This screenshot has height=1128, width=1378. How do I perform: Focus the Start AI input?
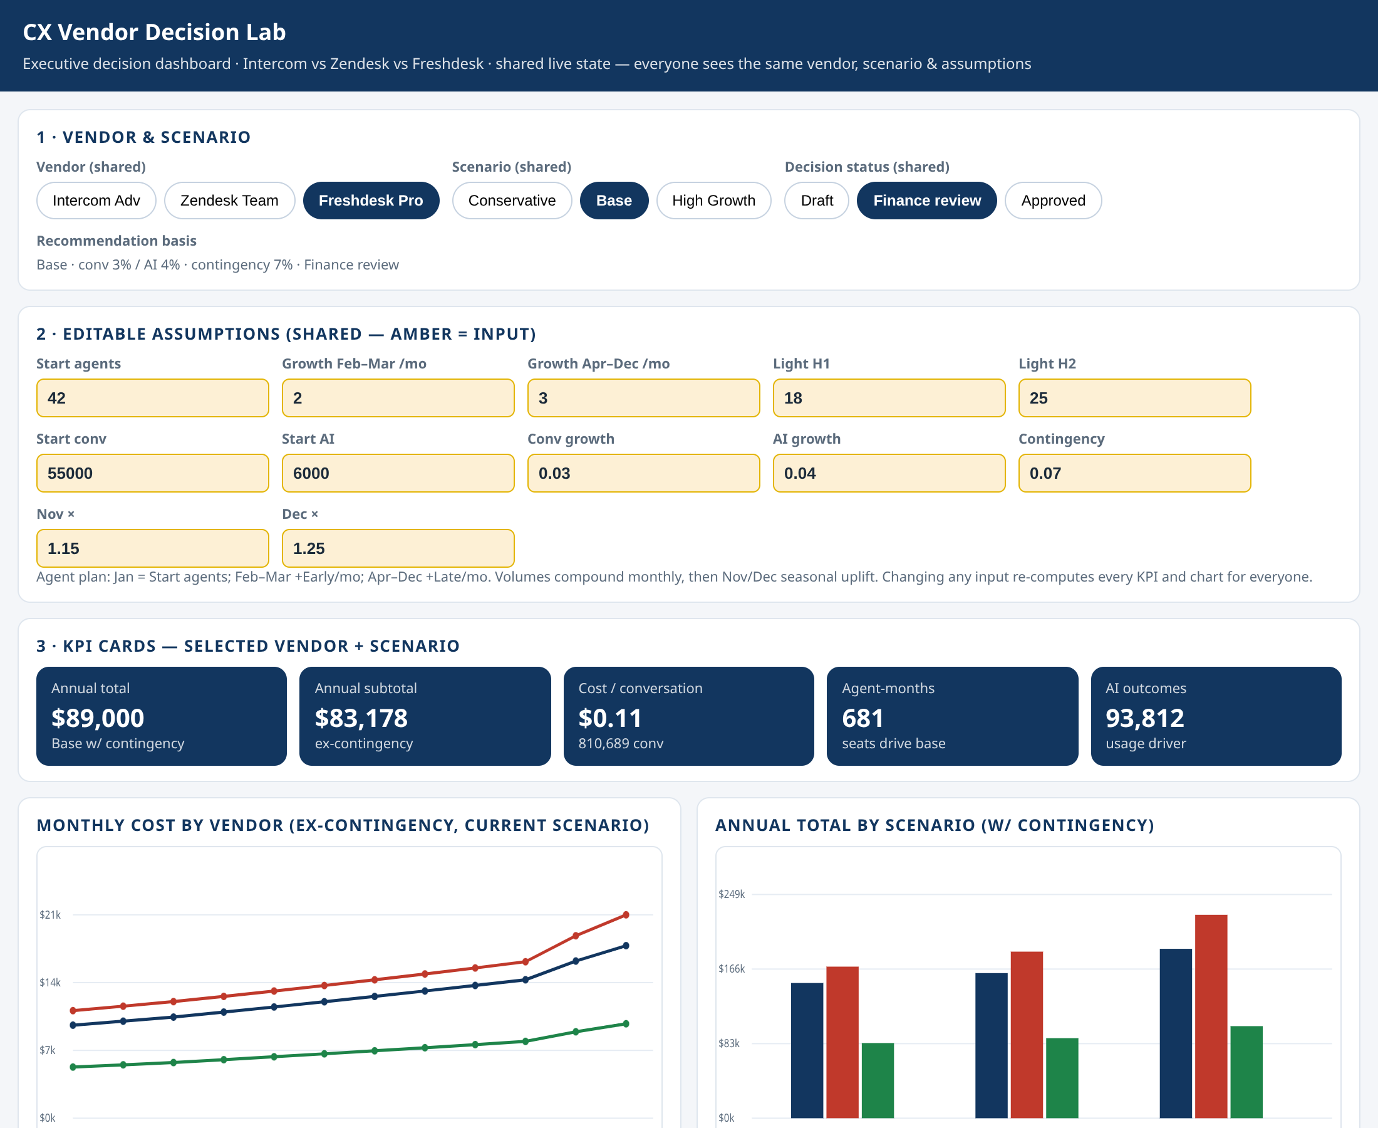[x=398, y=473]
